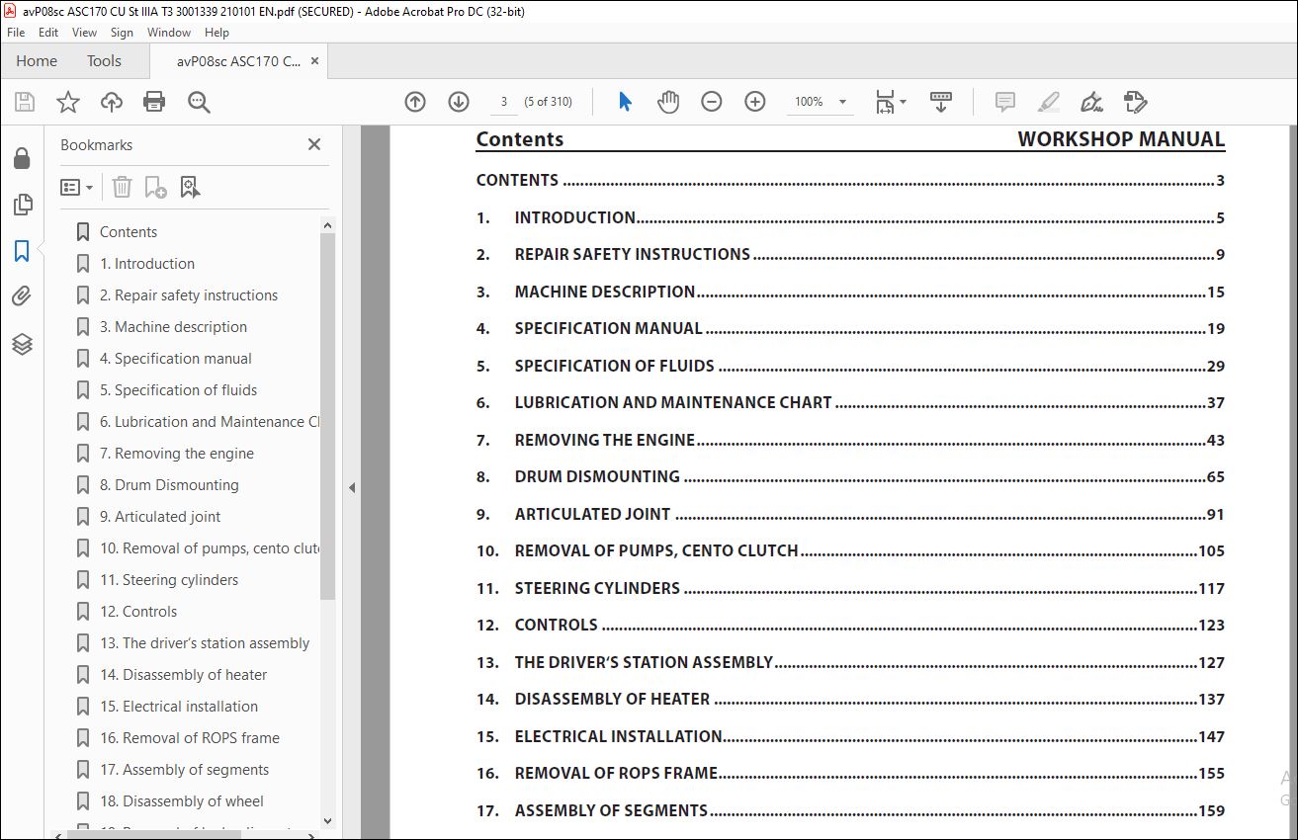Open the security lock panel icon

(x=22, y=158)
